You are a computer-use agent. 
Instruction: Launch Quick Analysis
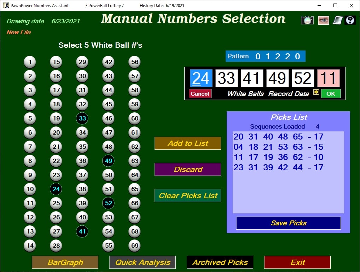pos(142,262)
